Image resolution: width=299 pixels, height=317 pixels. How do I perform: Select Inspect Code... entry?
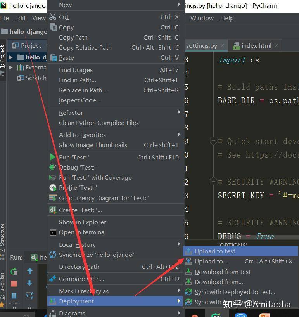click(x=116, y=100)
